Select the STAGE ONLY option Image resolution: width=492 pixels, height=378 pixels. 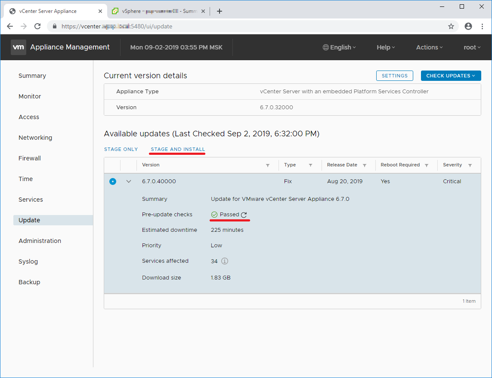121,149
